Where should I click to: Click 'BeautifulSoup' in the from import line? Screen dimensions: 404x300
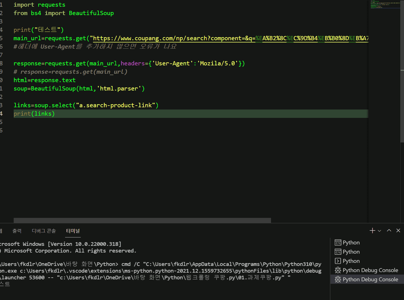point(91,13)
